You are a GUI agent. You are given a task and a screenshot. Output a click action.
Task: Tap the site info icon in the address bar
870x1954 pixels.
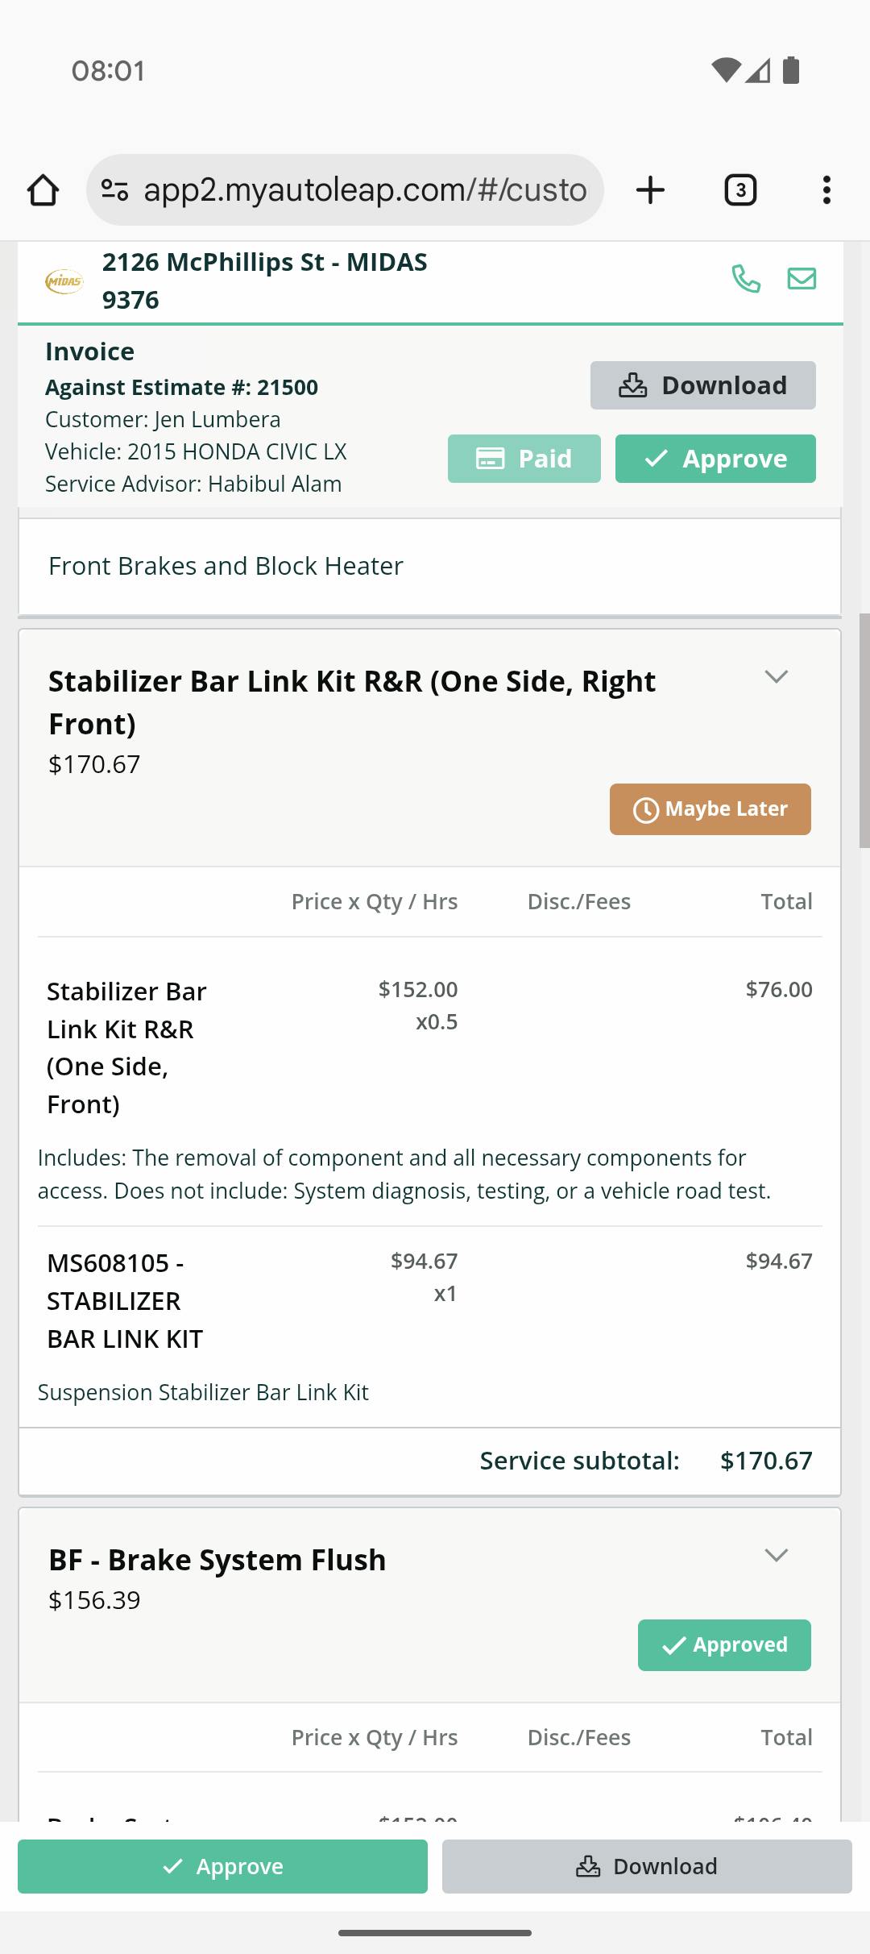[114, 190]
